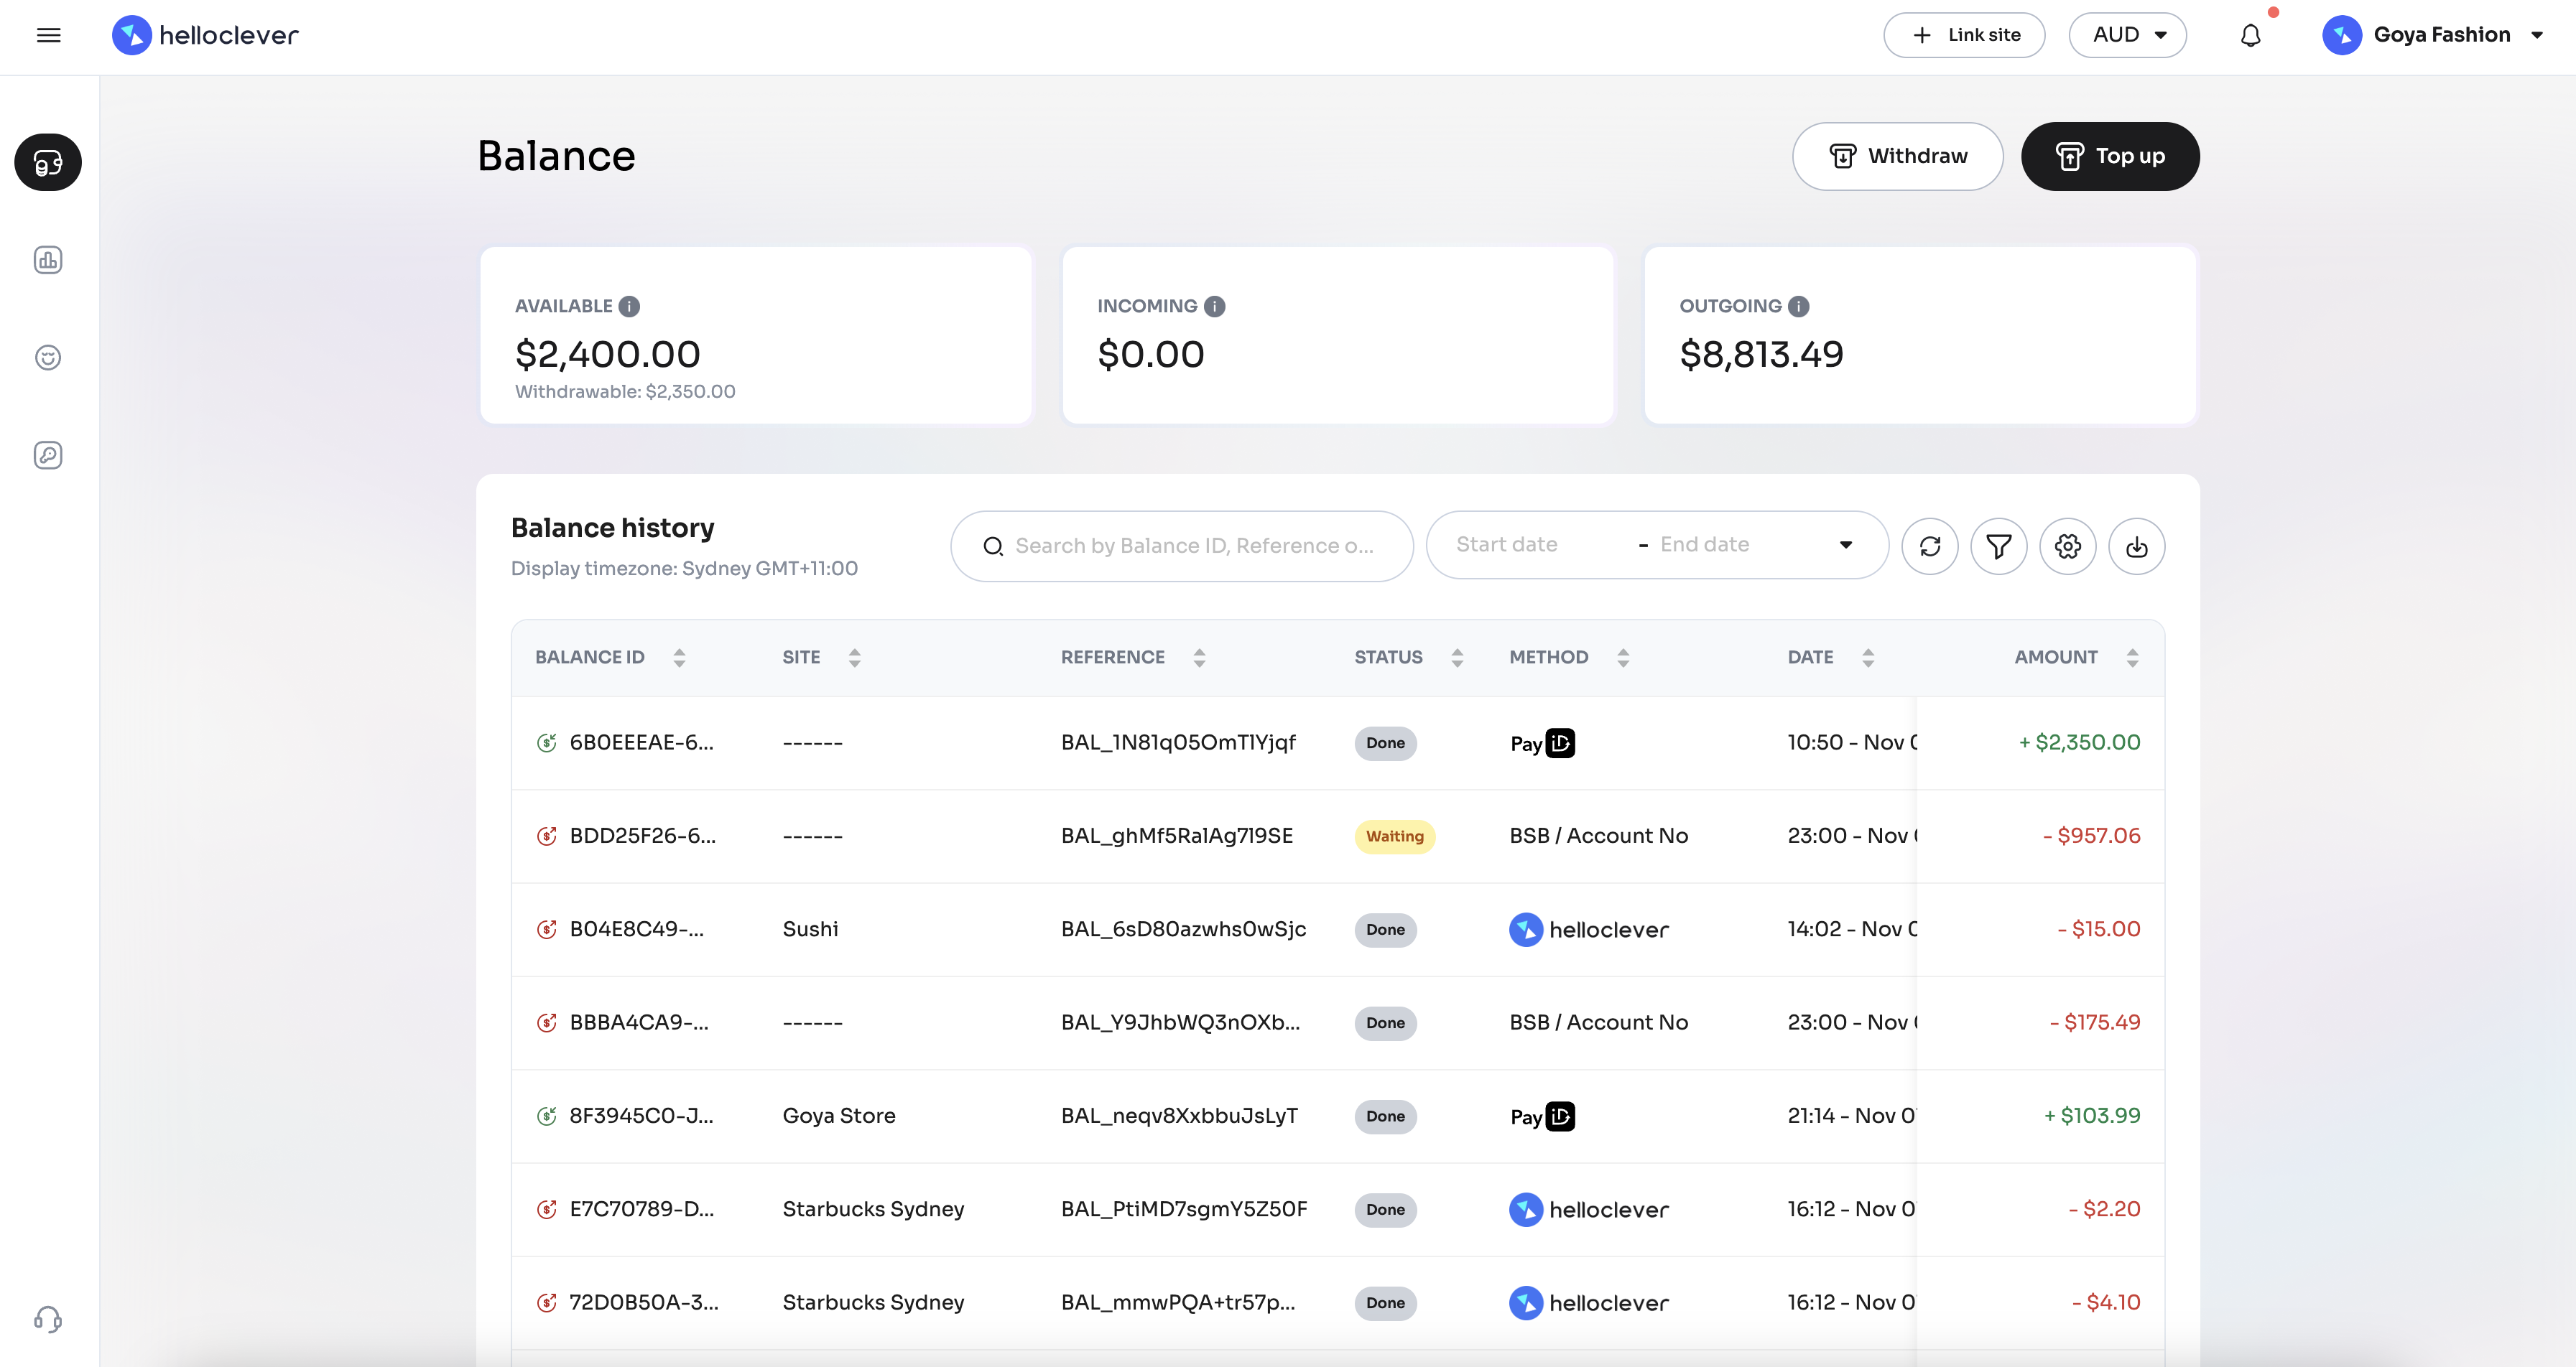Open the hamburger navigation menu
Image resolution: width=2576 pixels, height=1367 pixels.
[x=48, y=36]
